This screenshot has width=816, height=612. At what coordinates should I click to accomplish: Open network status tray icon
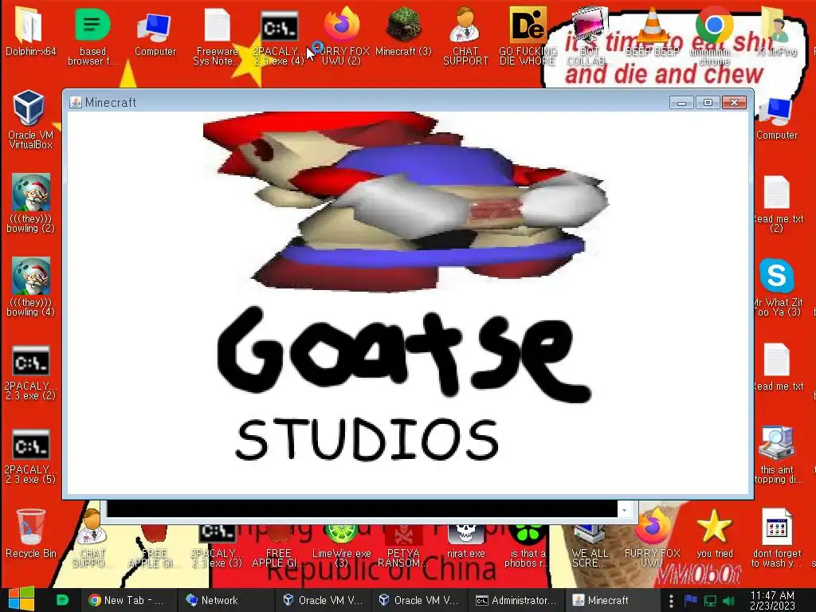(x=710, y=601)
